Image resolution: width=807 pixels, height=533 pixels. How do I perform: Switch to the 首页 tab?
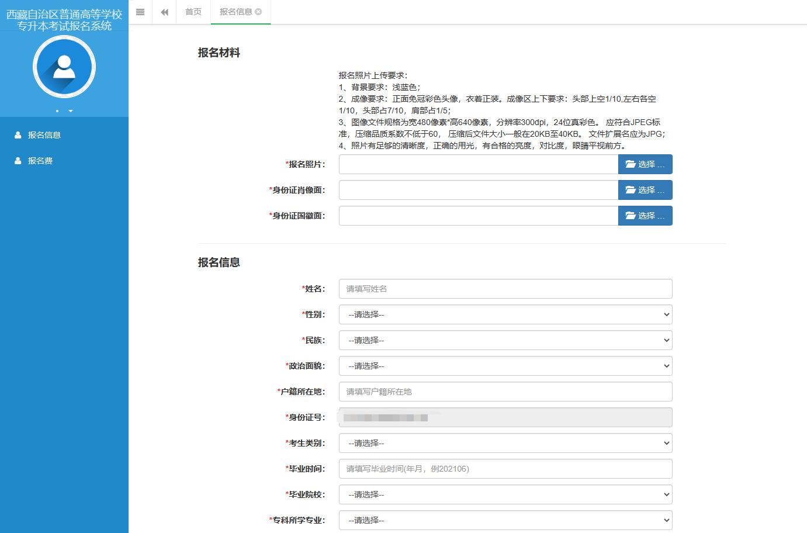click(193, 12)
